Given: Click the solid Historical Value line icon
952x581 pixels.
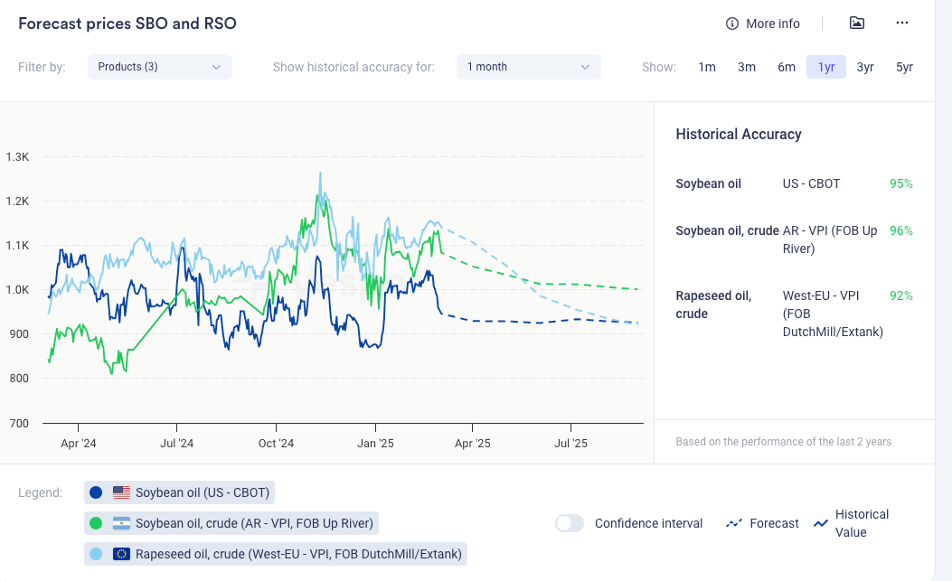Looking at the screenshot, I should click(821, 523).
